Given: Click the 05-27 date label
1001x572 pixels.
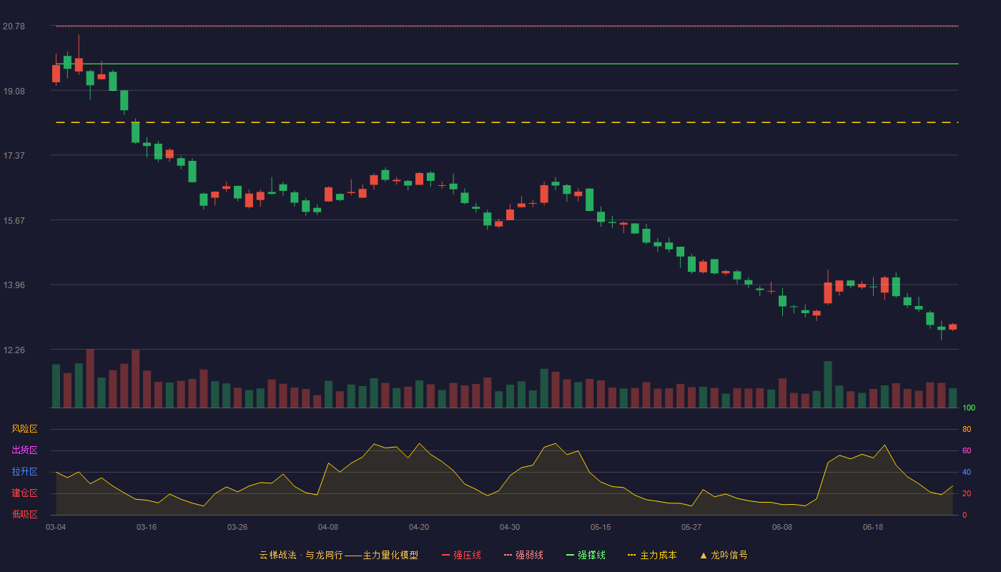Looking at the screenshot, I should coord(691,527).
